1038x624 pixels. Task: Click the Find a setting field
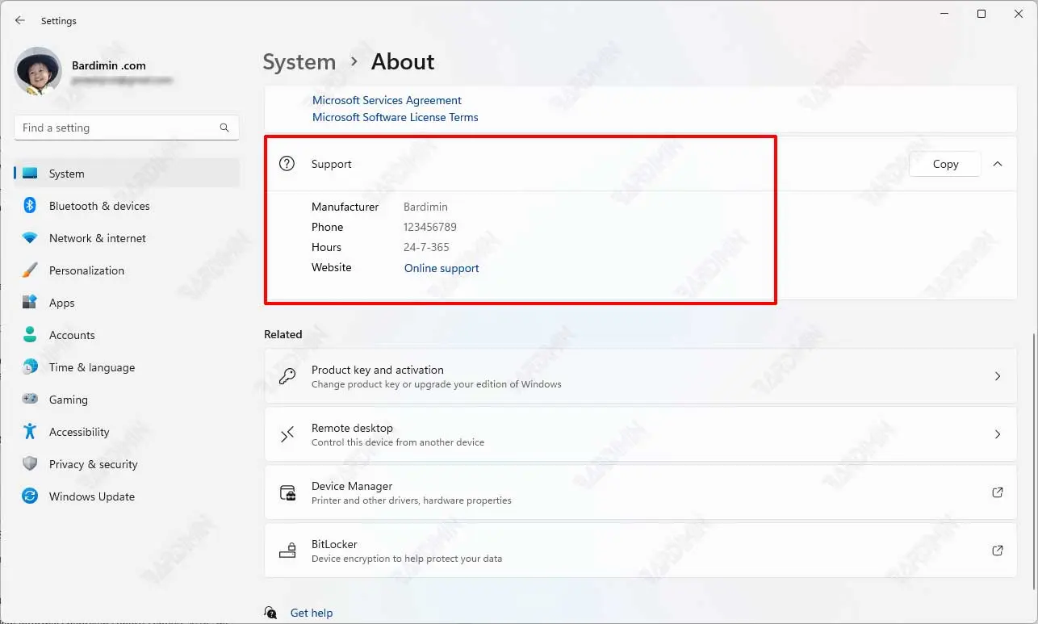[117, 128]
